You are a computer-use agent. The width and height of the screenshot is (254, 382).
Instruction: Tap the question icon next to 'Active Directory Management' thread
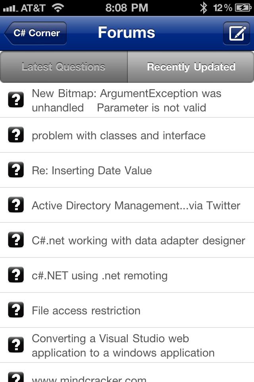click(16, 205)
